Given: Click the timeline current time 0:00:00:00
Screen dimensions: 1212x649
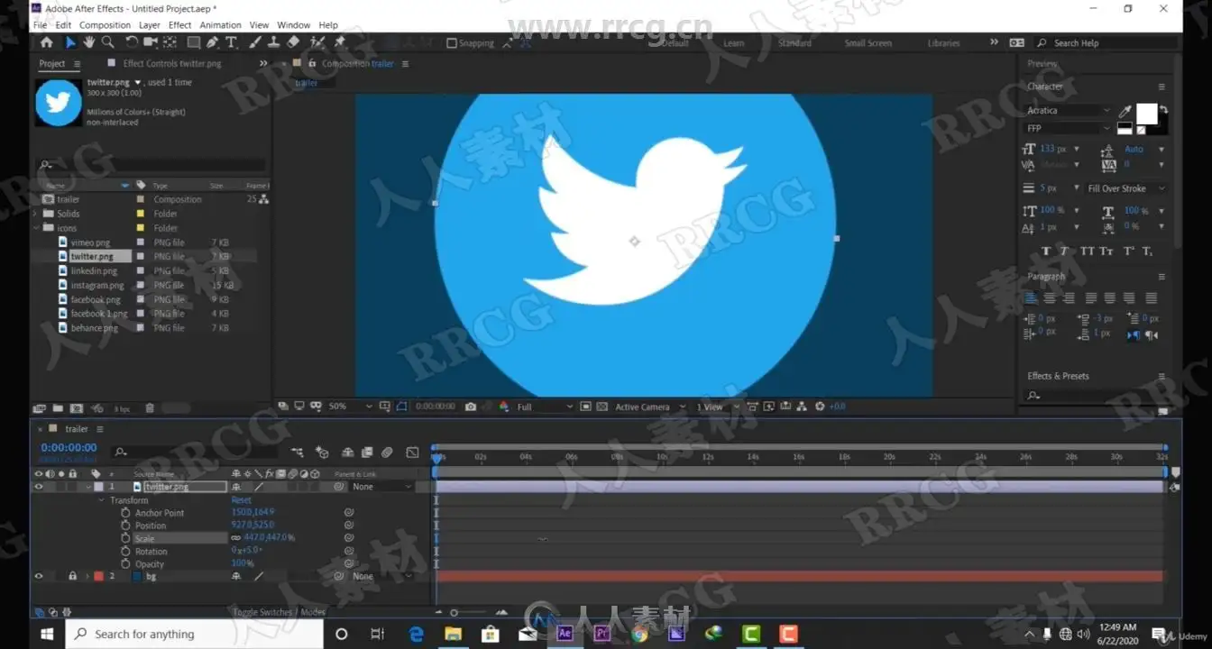Looking at the screenshot, I should coord(69,447).
